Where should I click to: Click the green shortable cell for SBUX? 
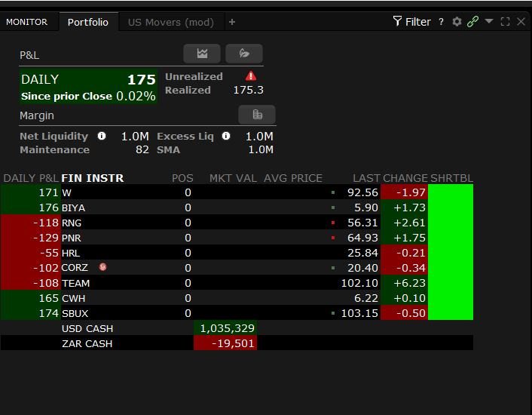click(451, 313)
